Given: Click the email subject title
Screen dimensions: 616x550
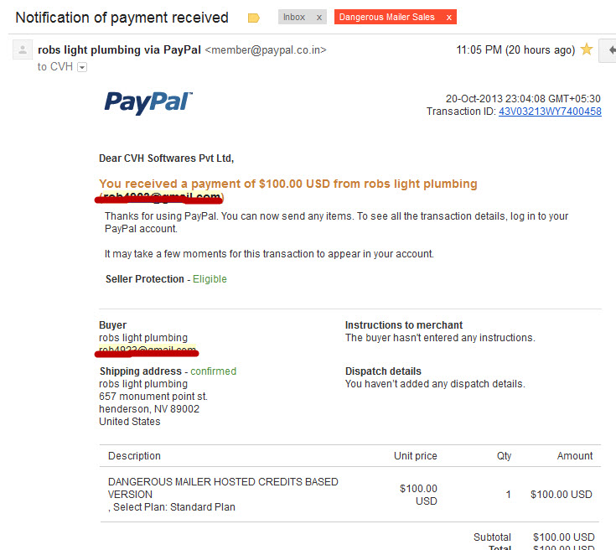Looking at the screenshot, I should pyautogui.click(x=122, y=18).
